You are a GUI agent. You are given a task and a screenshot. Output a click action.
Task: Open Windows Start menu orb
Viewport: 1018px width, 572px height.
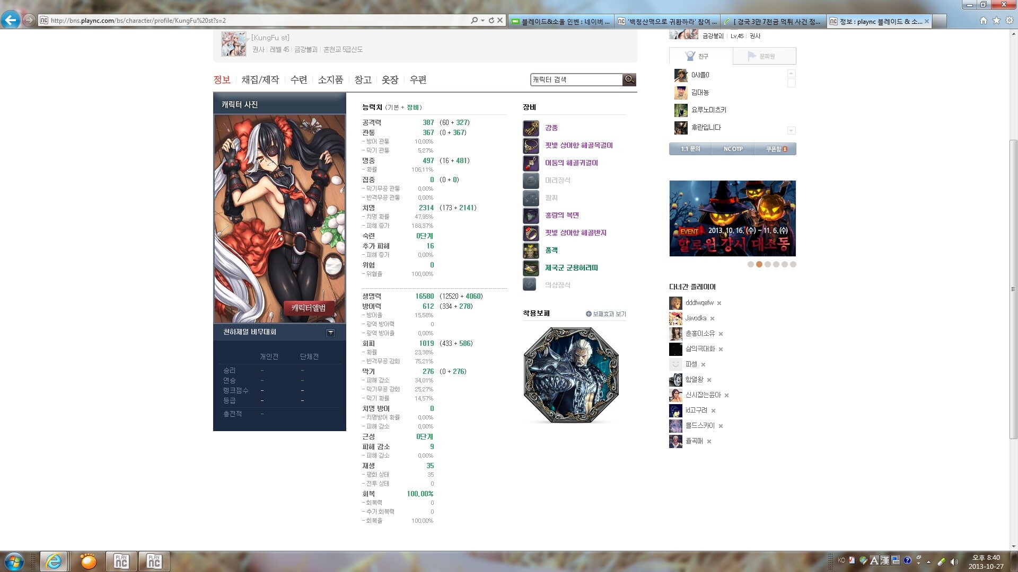[x=14, y=561]
